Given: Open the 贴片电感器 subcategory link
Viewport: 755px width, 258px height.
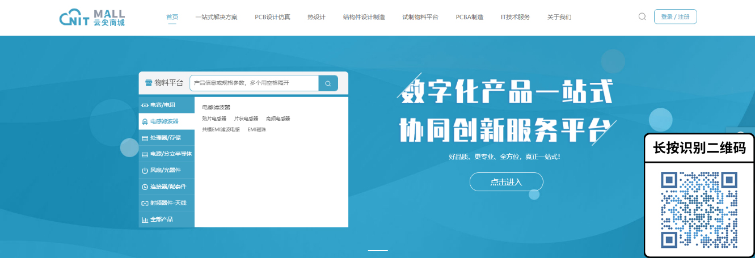Looking at the screenshot, I should click(214, 119).
